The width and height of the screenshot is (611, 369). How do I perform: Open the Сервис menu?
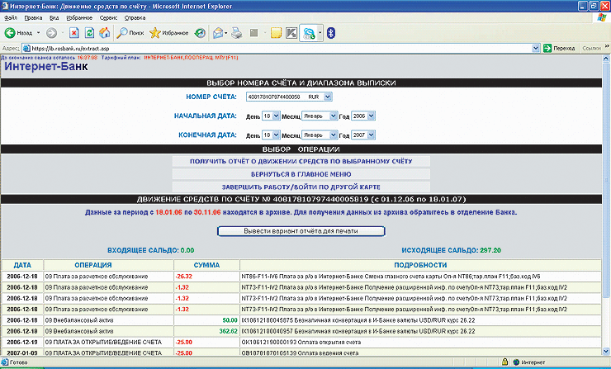click(x=108, y=17)
